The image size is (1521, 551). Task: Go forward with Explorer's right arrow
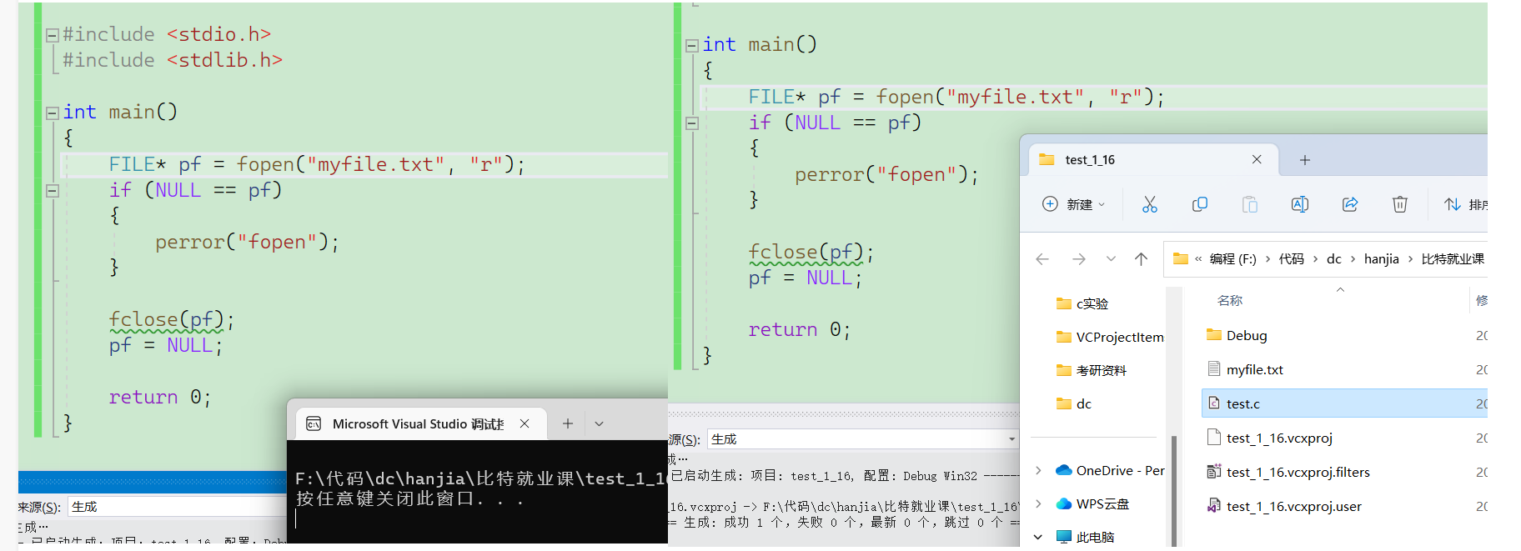pyautogui.click(x=1078, y=259)
